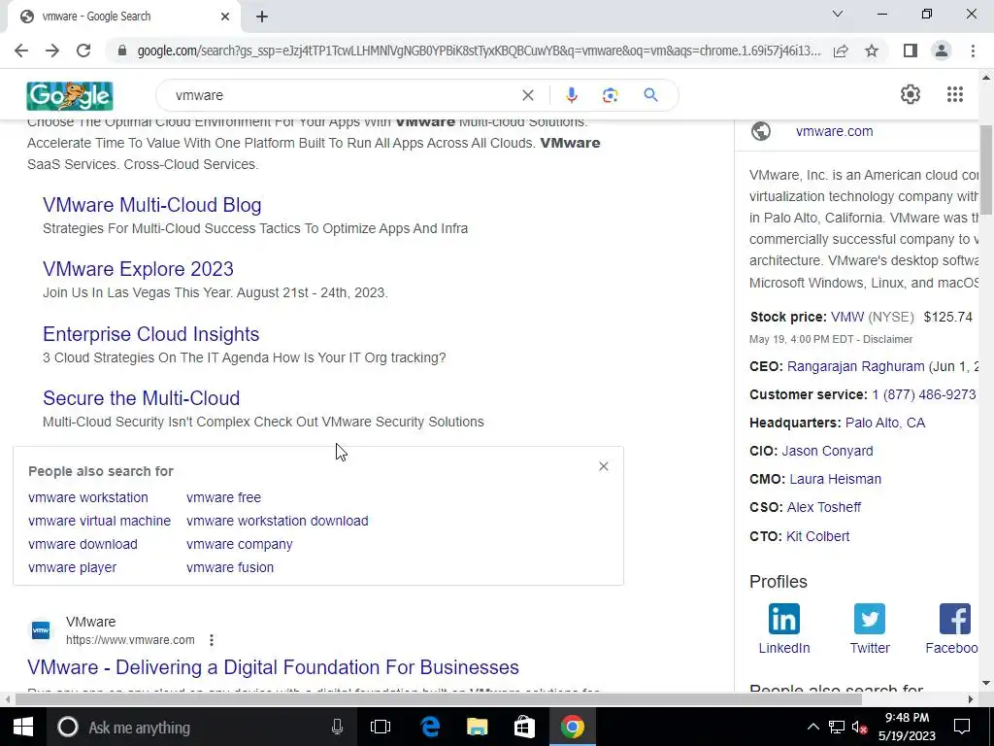This screenshot has height=746, width=994.
Task: Open Palo Alto, CA headquarters link
Action: pos(885,423)
